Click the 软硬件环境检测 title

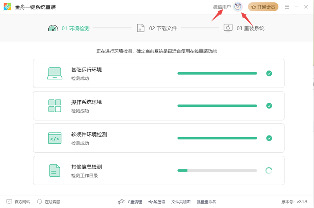click(x=89, y=134)
